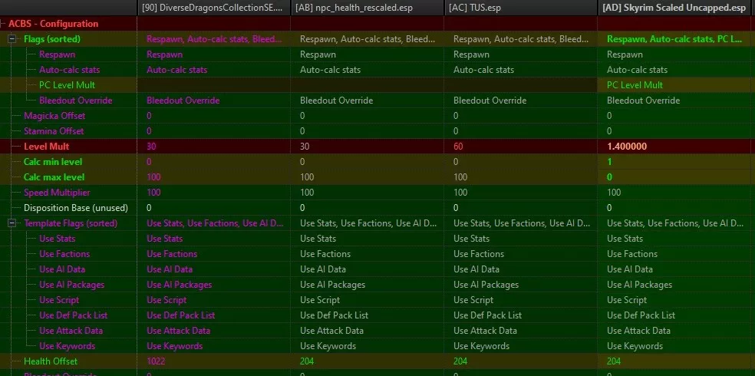Click Bleedout Override cell in npc_health_rescaled.esp column
The image size is (755, 376).
click(337, 101)
